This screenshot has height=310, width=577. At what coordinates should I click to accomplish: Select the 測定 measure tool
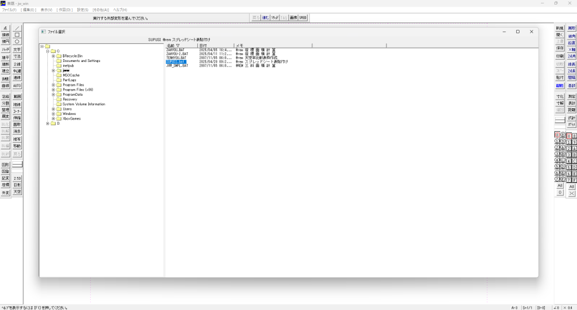pos(571,96)
